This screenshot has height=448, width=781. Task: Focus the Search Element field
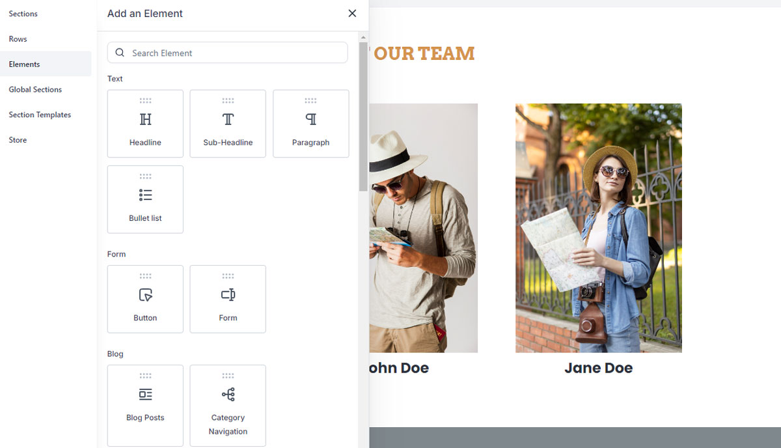pos(227,53)
